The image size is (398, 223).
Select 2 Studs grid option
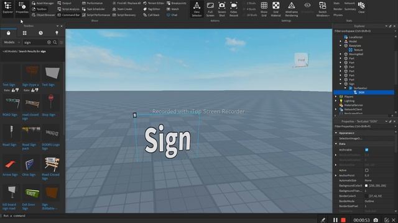click(x=249, y=3)
